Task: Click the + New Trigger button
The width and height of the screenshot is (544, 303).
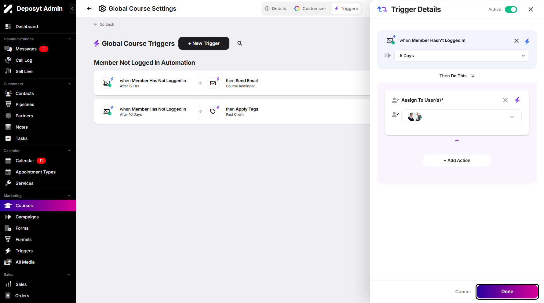Action: (x=204, y=43)
